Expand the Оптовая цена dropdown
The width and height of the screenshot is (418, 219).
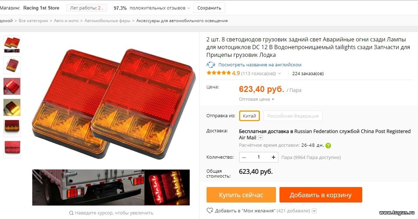256,99
